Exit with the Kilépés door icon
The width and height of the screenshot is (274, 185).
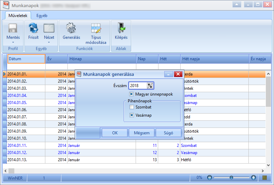click(121, 28)
